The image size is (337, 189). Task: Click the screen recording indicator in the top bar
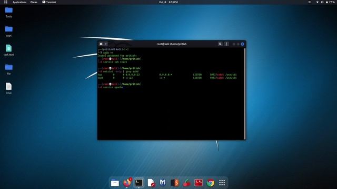pyautogui.click(x=310, y=2)
